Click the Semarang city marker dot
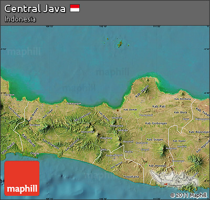210x200 pixels. tap(118, 110)
